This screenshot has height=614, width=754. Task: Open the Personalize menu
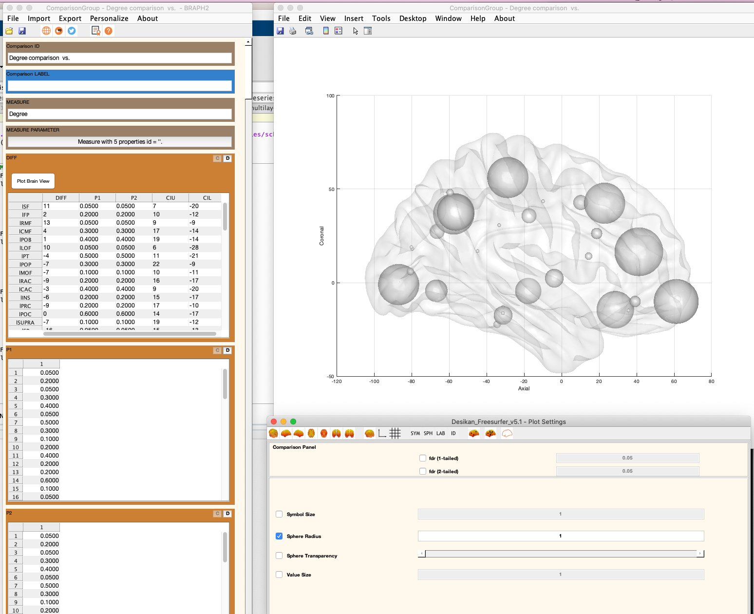pos(109,19)
